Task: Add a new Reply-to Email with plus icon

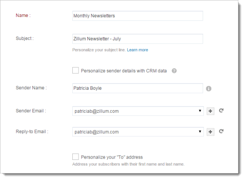Action: tap(210, 132)
